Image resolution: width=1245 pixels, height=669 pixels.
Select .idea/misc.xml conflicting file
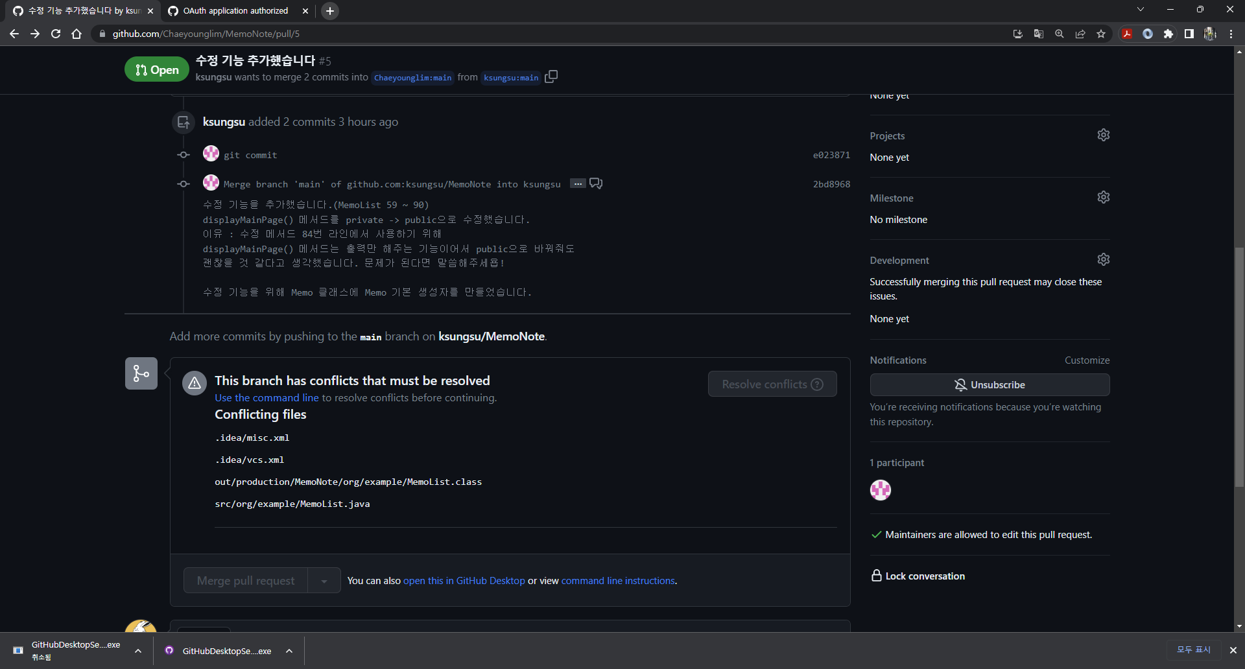pyautogui.click(x=252, y=438)
